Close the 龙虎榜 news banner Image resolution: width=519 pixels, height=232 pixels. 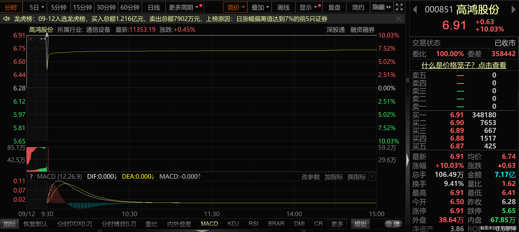(399, 19)
